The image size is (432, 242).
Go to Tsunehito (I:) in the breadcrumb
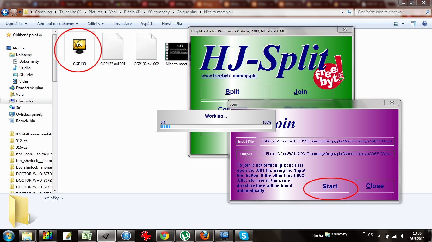point(71,12)
